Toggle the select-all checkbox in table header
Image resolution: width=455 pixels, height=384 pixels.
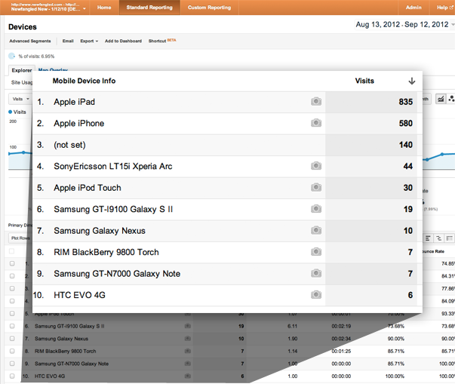tap(11, 251)
